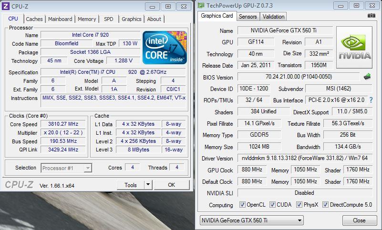Click the NVIDIA SLI value Disabled
Viewport: 382px width, 230px height.
click(305, 193)
